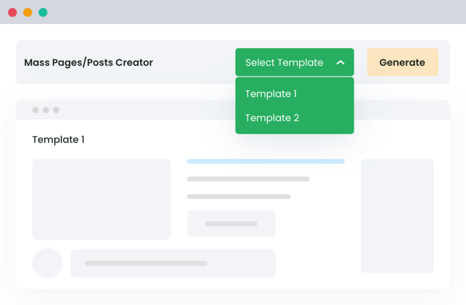Screen dimensions: 466x305
Task: Click the orange minimize window dot
Action: (x=28, y=12)
